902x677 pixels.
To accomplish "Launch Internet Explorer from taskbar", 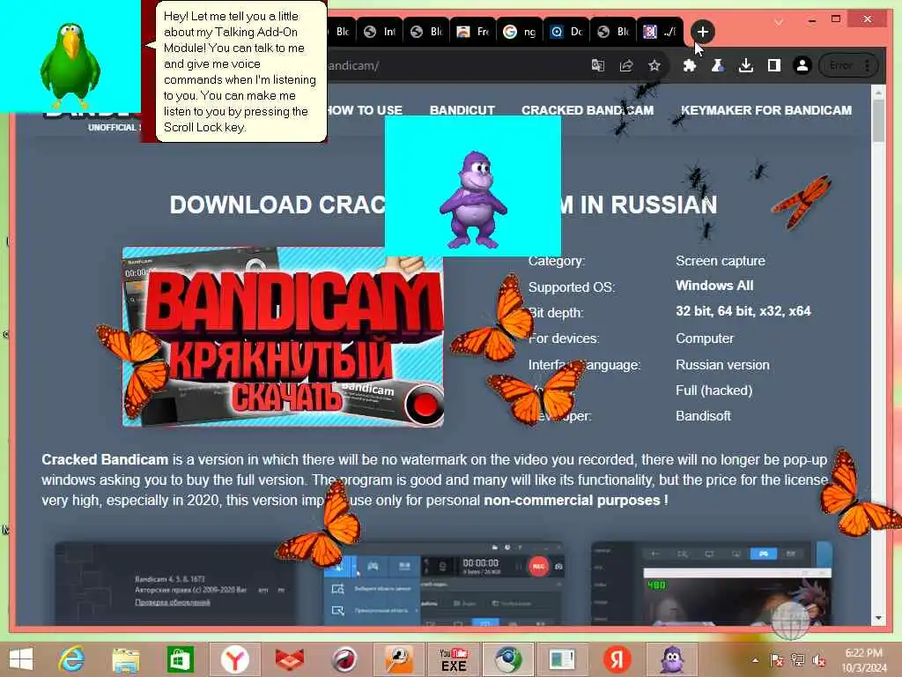I will (71, 659).
